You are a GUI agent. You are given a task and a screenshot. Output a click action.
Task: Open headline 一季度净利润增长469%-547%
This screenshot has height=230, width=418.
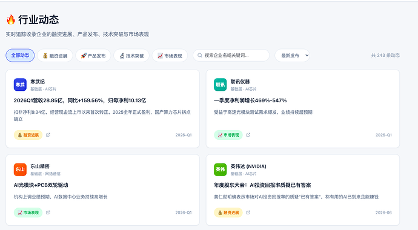[250, 100]
